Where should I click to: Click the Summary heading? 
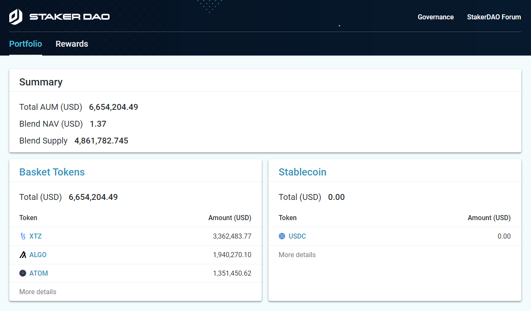(41, 82)
